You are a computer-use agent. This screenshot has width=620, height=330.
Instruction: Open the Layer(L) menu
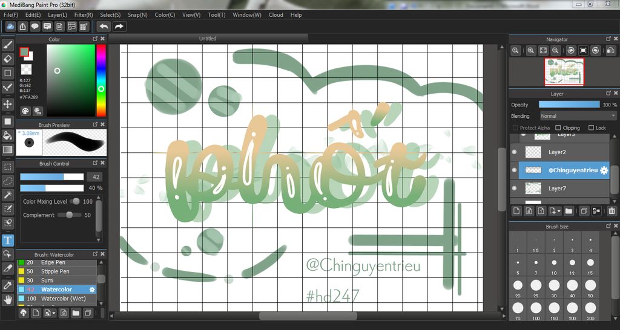point(58,15)
